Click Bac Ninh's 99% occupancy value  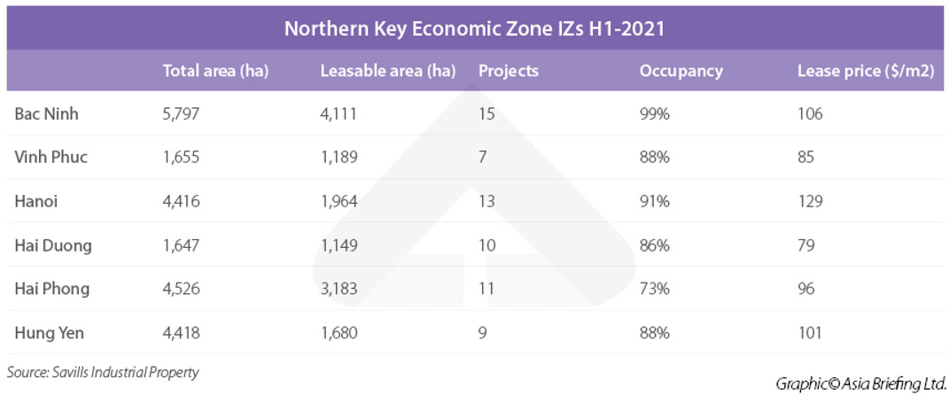pos(654,114)
